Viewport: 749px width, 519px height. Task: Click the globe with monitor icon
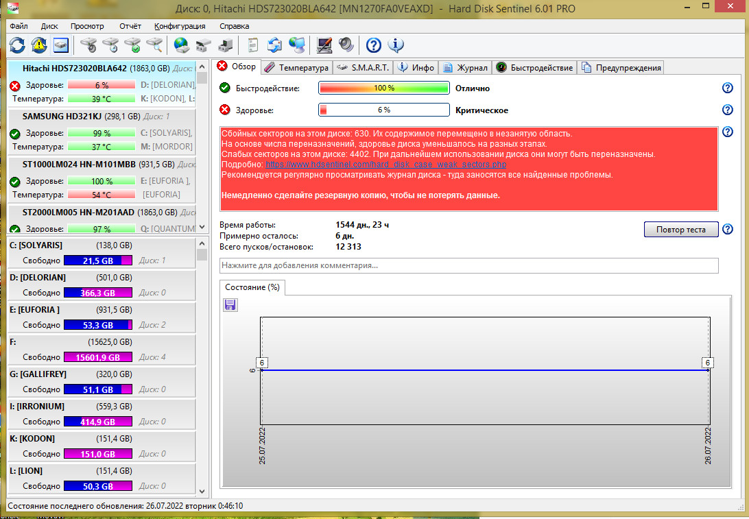pos(297,45)
